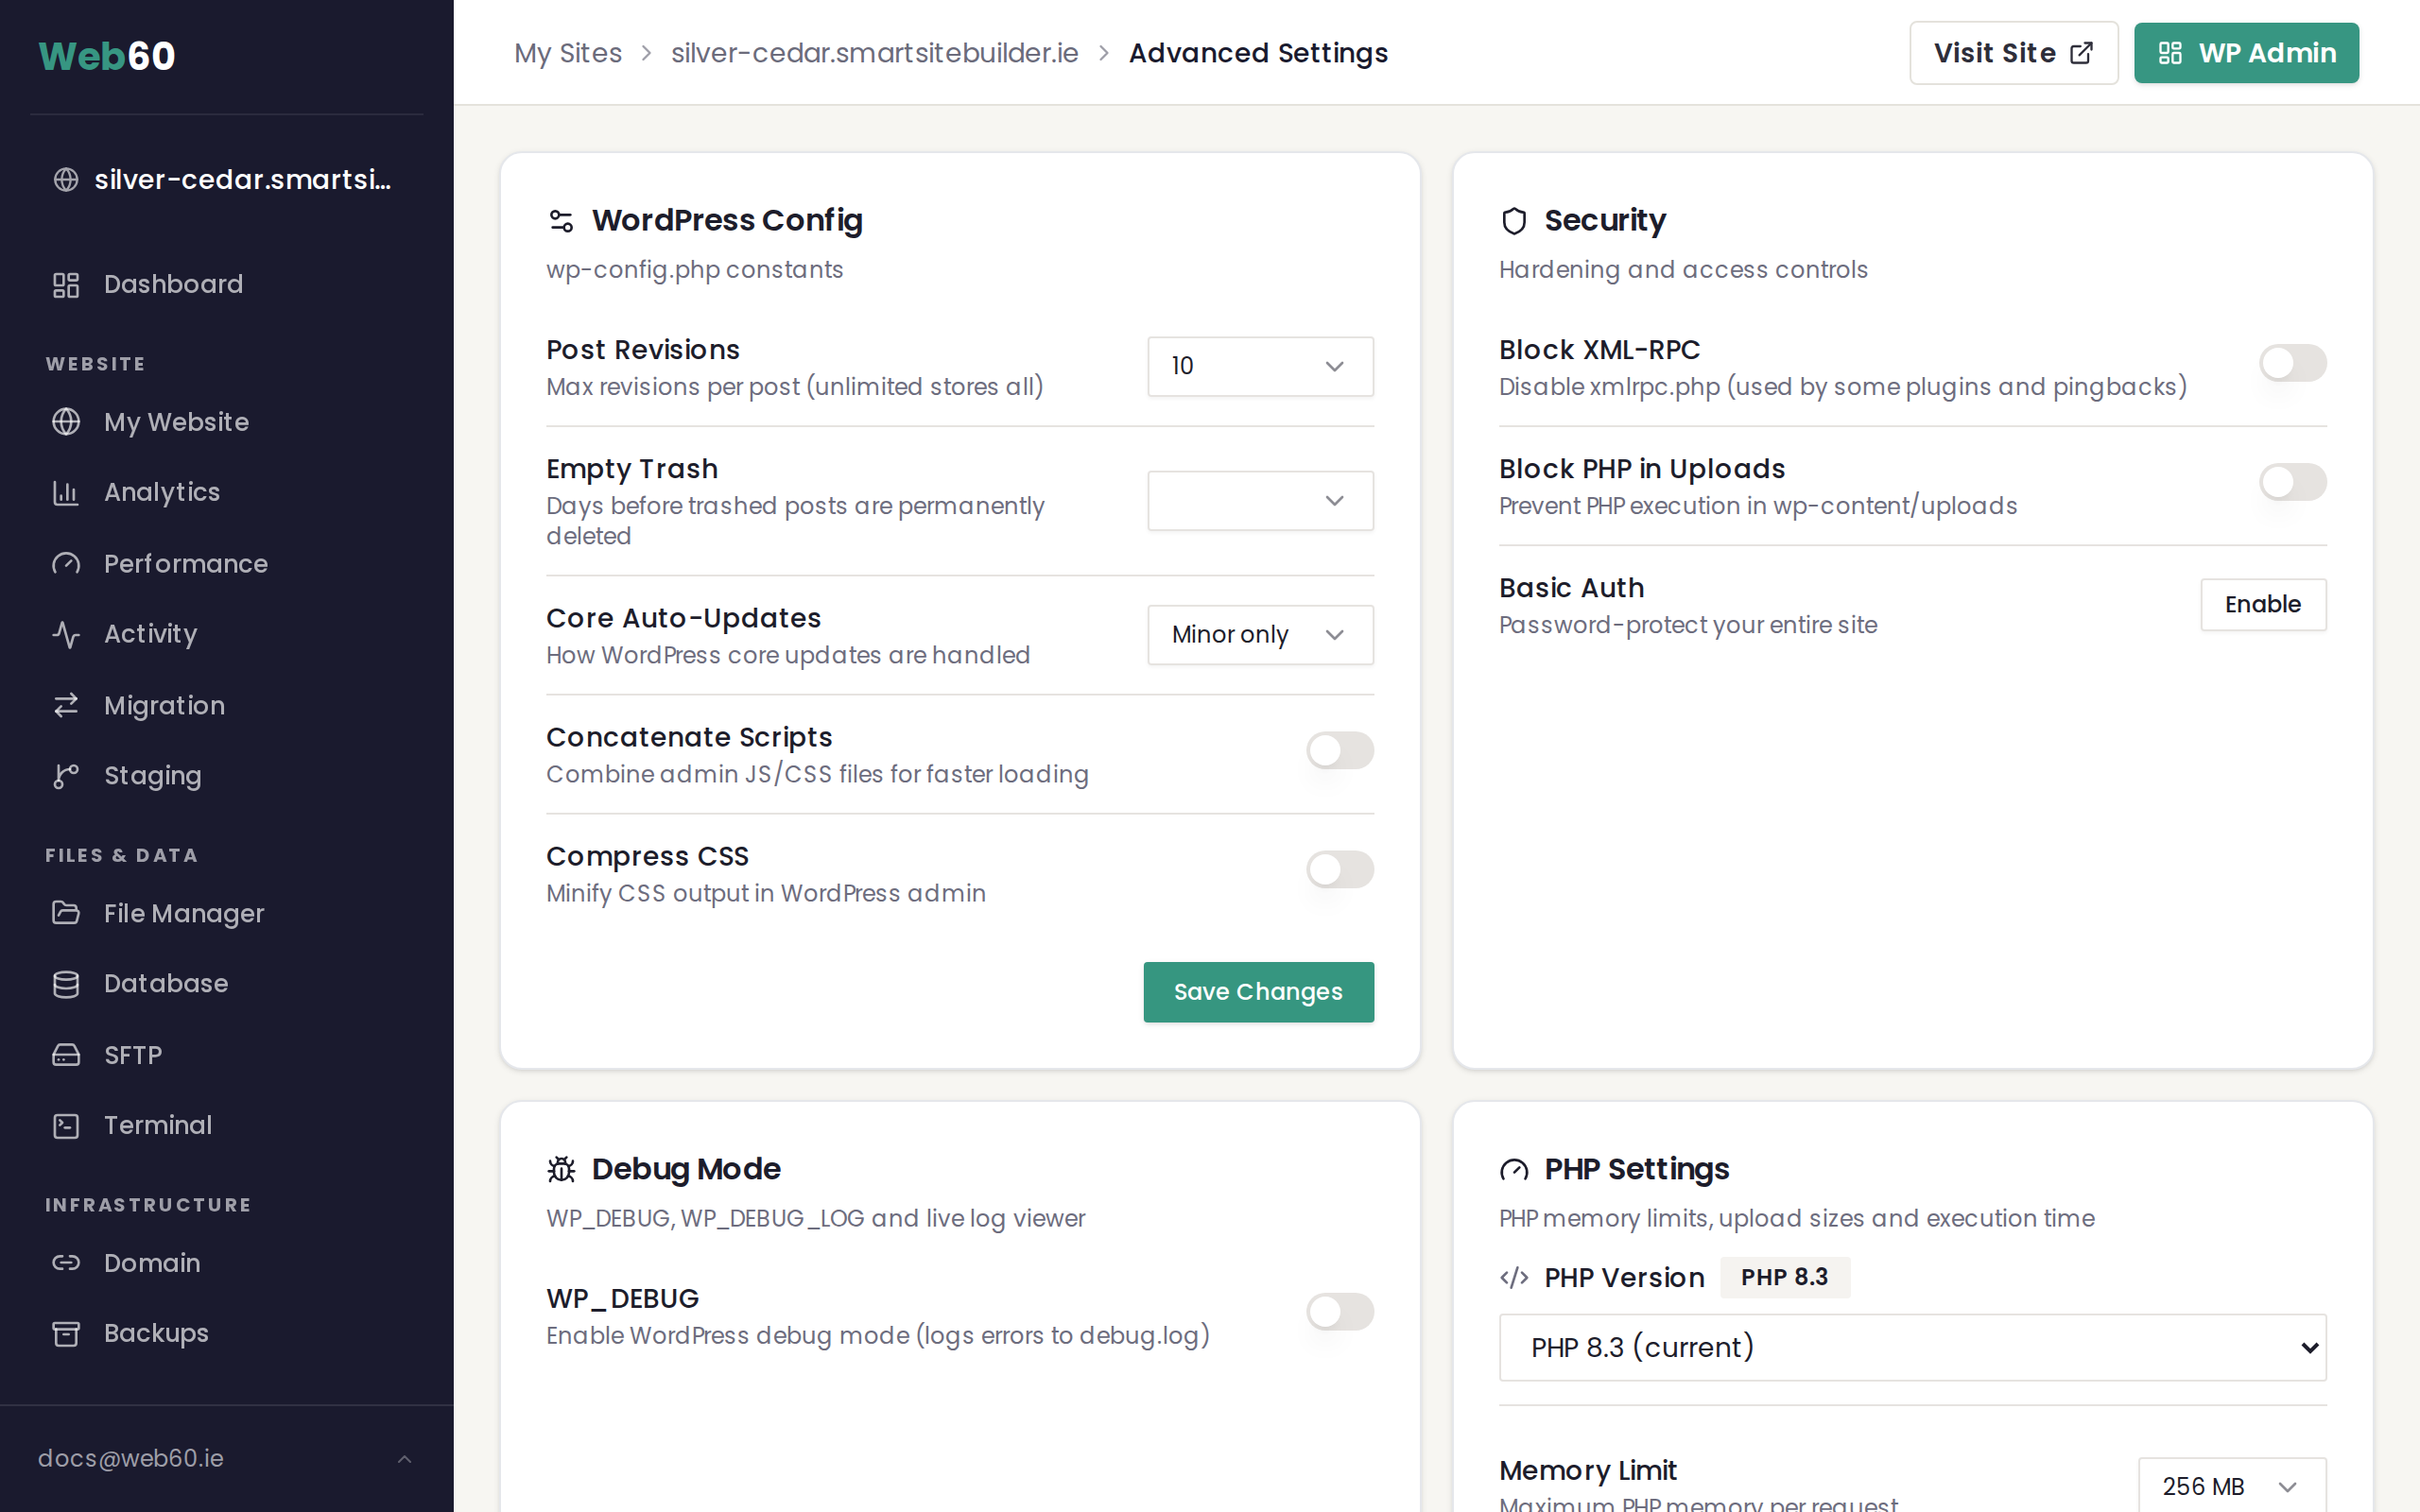
Task: Select the Staging icon in sidebar
Action: tap(66, 775)
